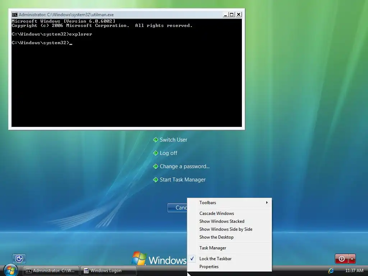Open Task Manager from context menu

pos(230,248)
